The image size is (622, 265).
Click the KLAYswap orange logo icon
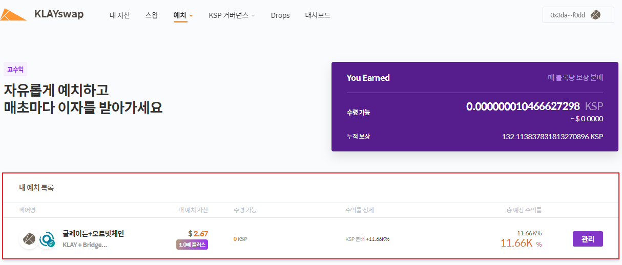click(14, 15)
